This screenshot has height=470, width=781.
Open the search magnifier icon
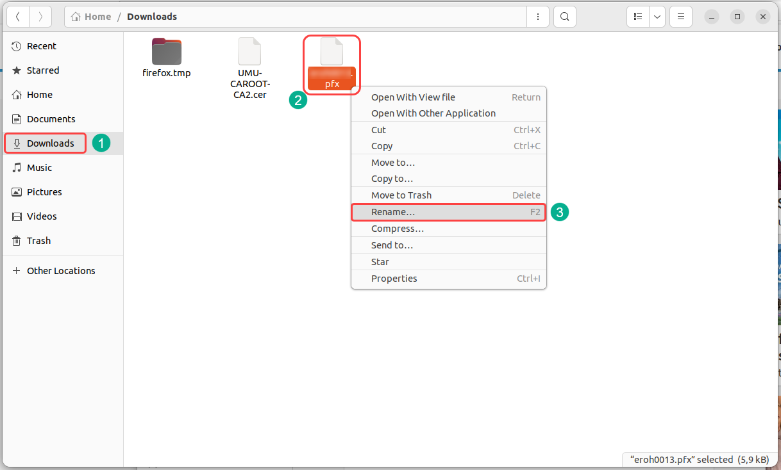pyautogui.click(x=564, y=17)
